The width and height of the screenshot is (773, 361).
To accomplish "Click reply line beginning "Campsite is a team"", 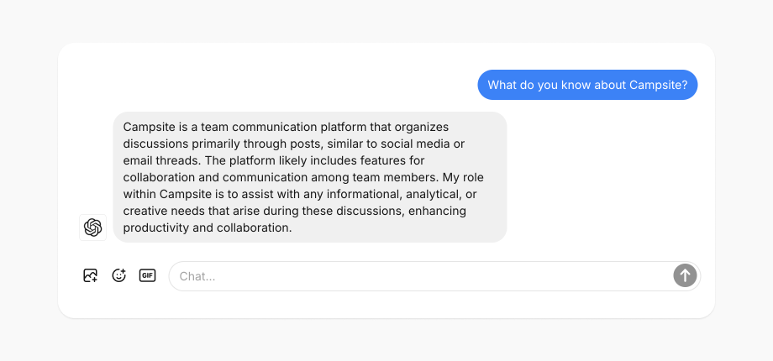I will 286,127.
